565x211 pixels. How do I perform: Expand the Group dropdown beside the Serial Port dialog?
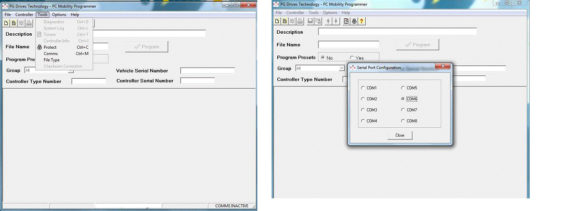[342, 68]
